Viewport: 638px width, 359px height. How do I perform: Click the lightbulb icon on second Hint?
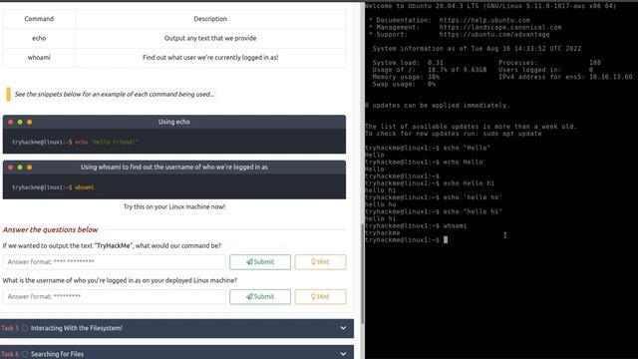(x=313, y=296)
